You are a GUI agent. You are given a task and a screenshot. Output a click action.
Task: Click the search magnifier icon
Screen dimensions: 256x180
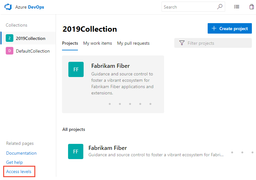pyautogui.click(x=220, y=7)
